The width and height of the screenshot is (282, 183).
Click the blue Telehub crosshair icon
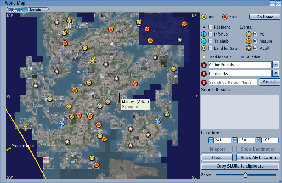coord(204,41)
